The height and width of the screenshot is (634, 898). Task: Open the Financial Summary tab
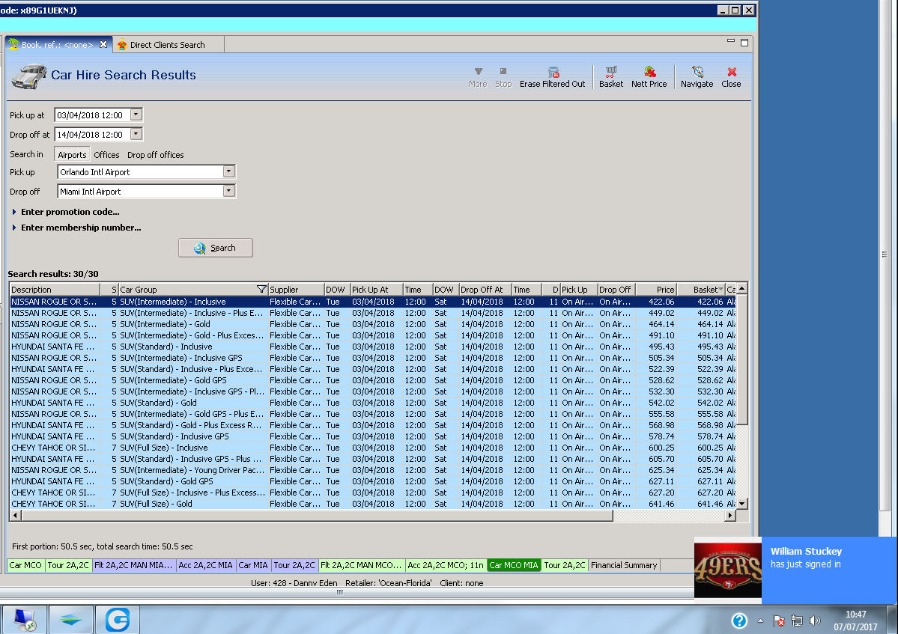coord(624,565)
